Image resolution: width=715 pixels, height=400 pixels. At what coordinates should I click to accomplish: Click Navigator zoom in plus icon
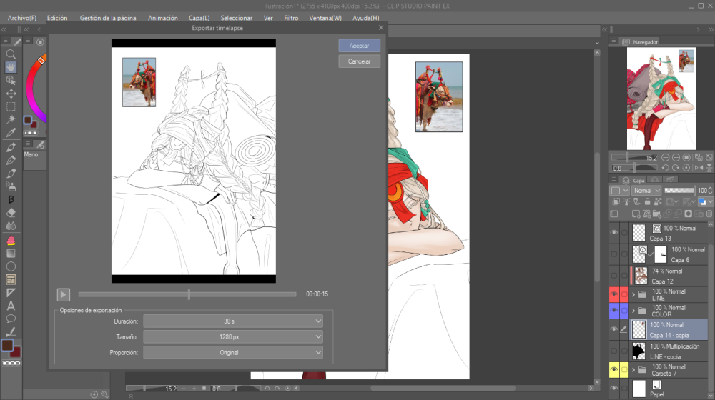pos(676,158)
